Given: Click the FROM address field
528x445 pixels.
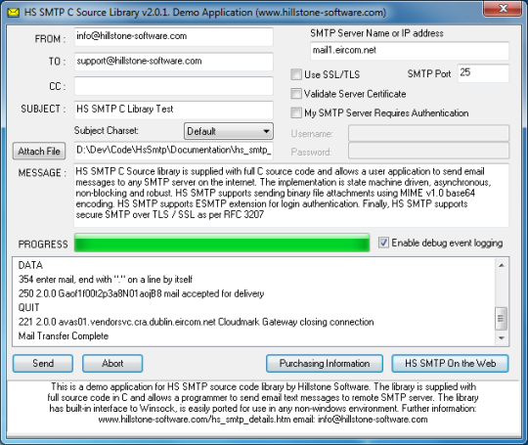Looking at the screenshot, I should [x=173, y=37].
